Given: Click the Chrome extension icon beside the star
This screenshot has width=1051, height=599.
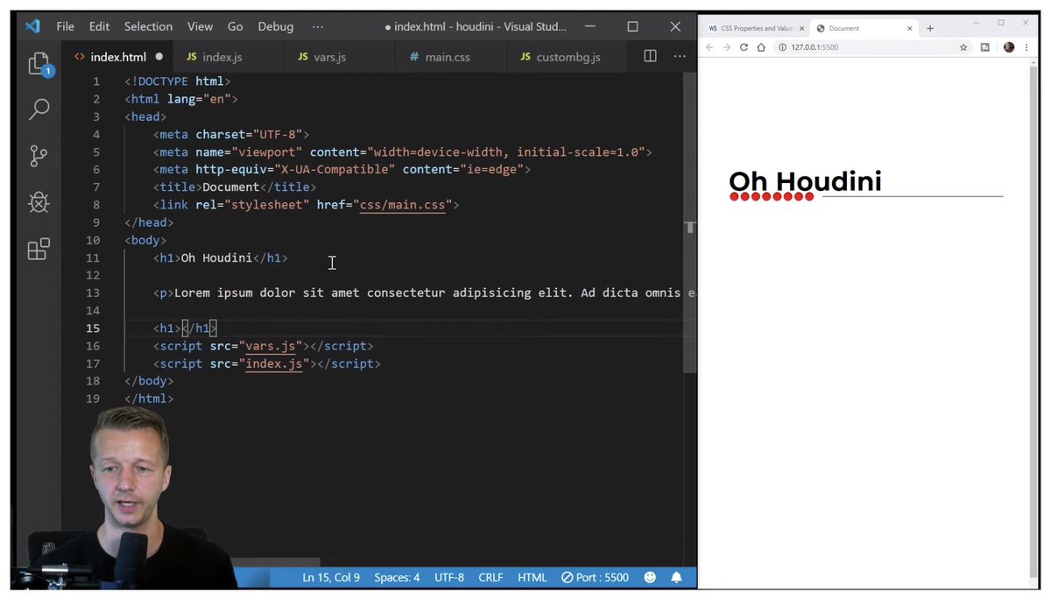Looking at the screenshot, I should [x=984, y=47].
